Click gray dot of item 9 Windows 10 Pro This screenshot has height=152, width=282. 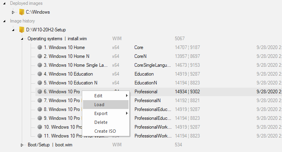pyautogui.click(x=39, y=118)
